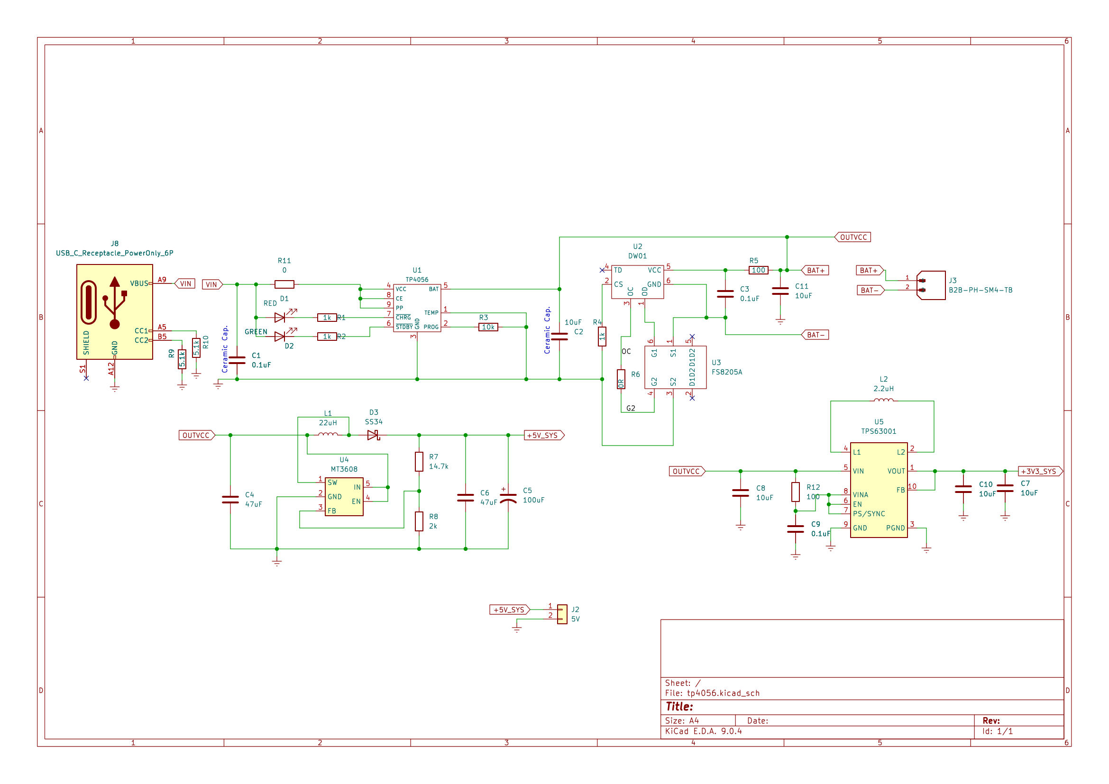1109x784 pixels.
Task: Click the J3 B2B-PH battery connector
Action: (932, 285)
